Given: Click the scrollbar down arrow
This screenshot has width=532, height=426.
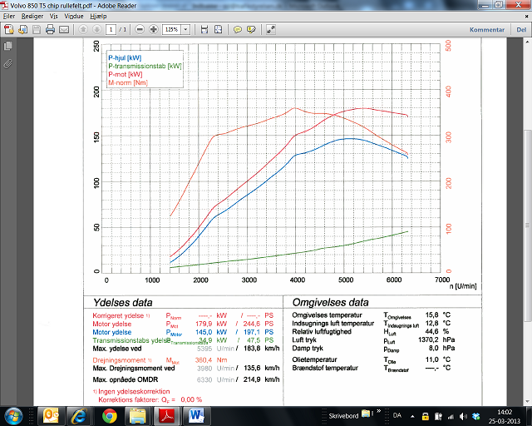Looking at the screenshot, I should 527,402.
